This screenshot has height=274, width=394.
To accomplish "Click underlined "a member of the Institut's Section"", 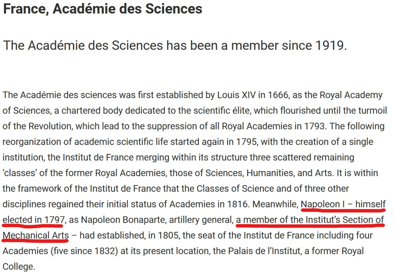I will [310, 220].
